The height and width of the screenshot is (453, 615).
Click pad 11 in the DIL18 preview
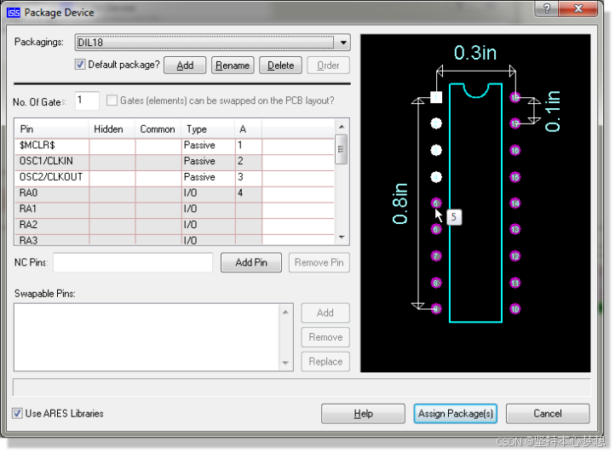coord(515,283)
